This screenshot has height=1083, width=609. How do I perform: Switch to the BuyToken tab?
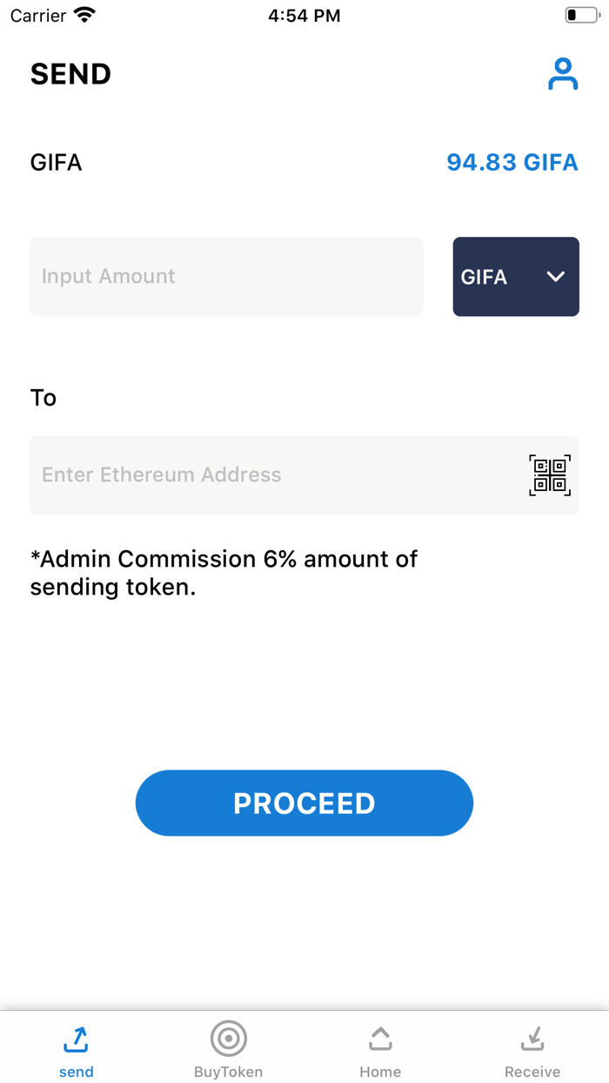tap(228, 1047)
